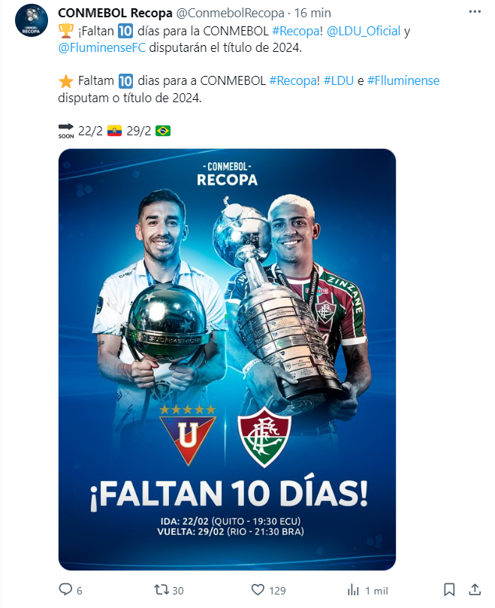Open the @FluminenseFC mention
Viewport: 495px width, 608px height.
(102, 47)
